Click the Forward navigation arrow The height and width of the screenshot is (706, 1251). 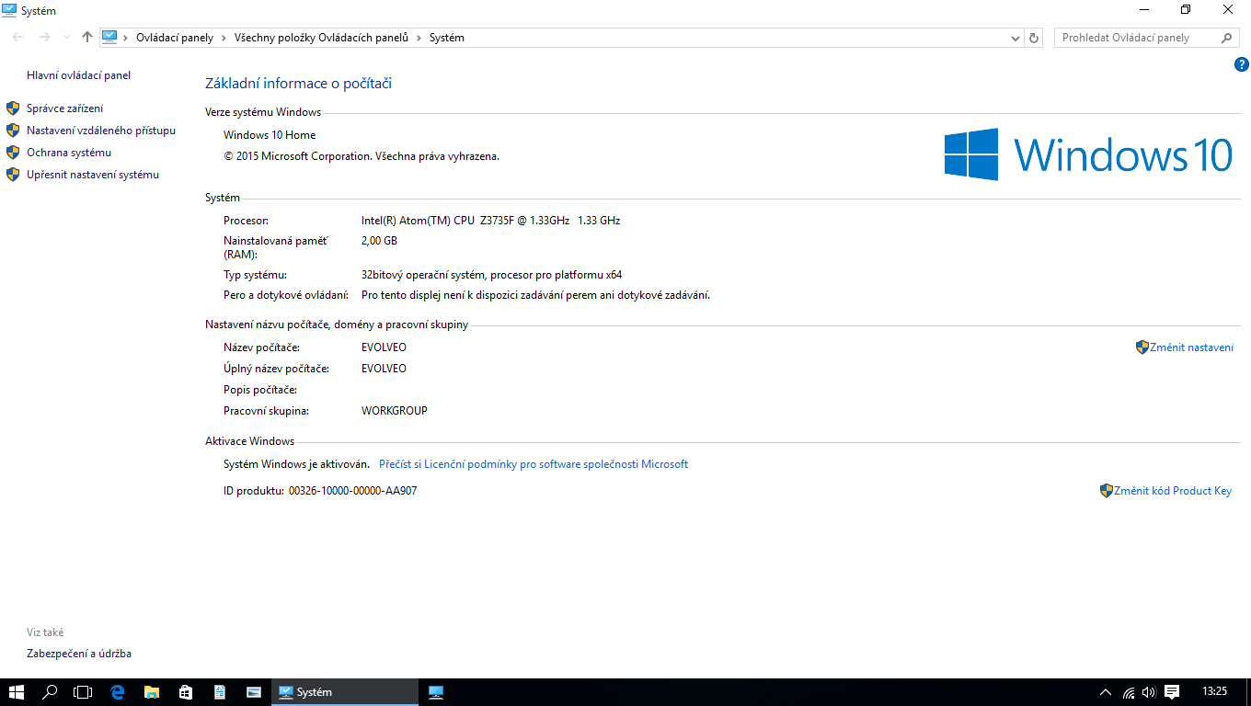tap(44, 38)
